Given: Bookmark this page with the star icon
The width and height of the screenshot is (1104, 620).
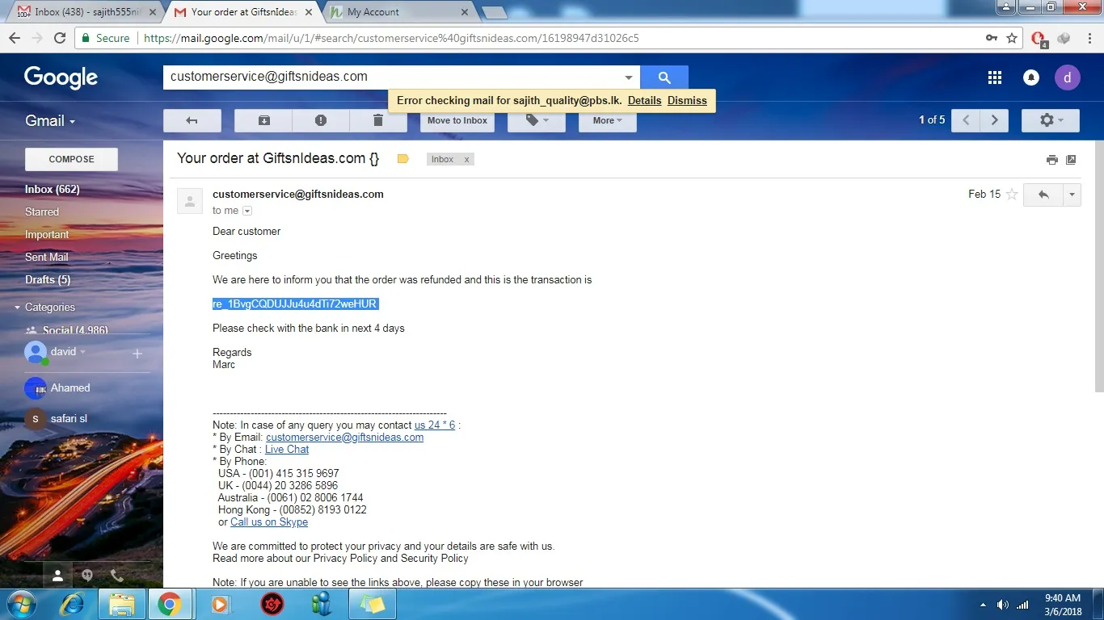Looking at the screenshot, I should 1012,38.
